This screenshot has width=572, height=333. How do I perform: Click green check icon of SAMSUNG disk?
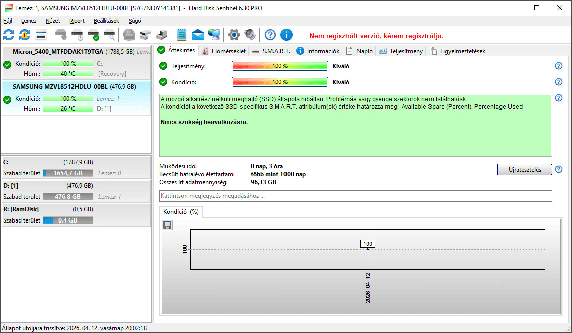7,100
